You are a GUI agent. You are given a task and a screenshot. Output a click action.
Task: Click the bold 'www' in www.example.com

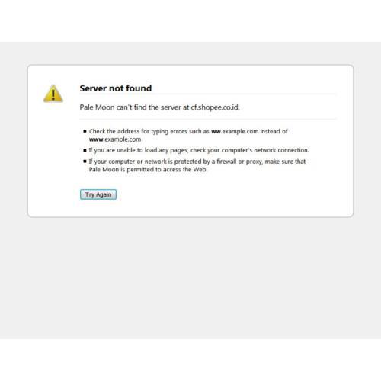pyautogui.click(x=96, y=139)
